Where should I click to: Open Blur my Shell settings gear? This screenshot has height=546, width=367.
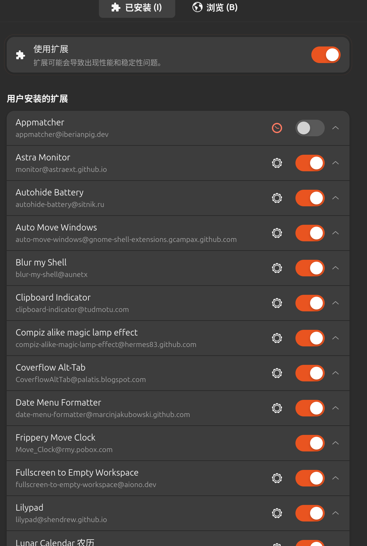(x=277, y=268)
